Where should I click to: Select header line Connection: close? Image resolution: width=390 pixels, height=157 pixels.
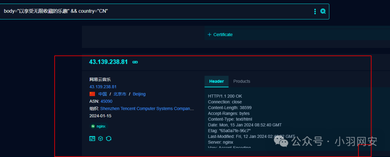pos(225,102)
